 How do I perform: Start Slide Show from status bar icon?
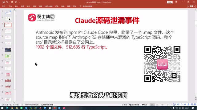coord(167,105)
